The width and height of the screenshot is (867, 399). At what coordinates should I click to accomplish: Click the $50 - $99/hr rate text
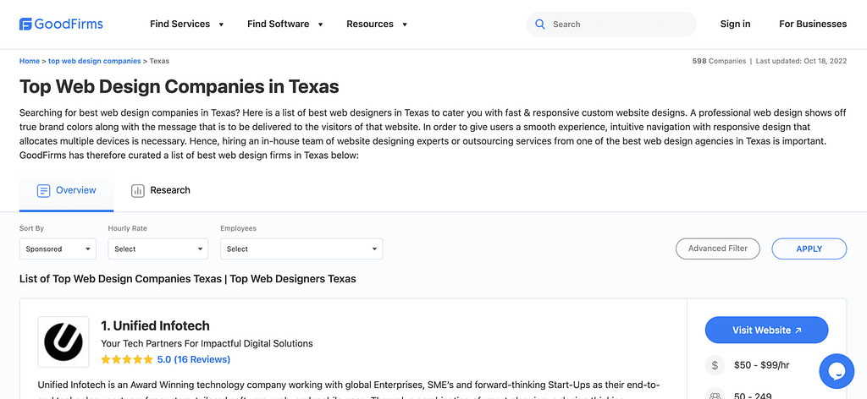759,365
